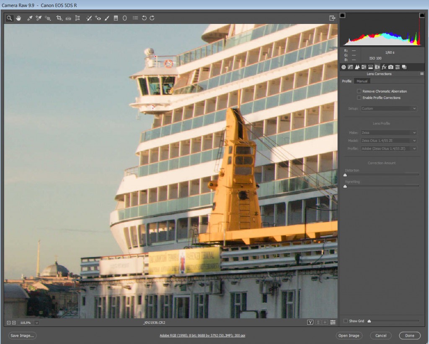Open the Setup Custom dropdown
Viewport: 429px width, 344px height.
[389, 109]
